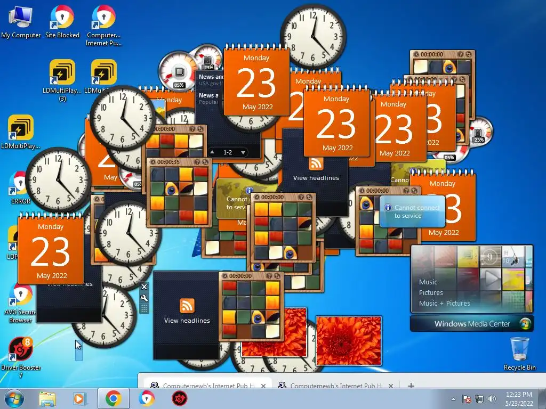Image resolution: width=546 pixels, height=409 pixels.
Task: Open Music in the Media Center gadget
Action: (428, 282)
